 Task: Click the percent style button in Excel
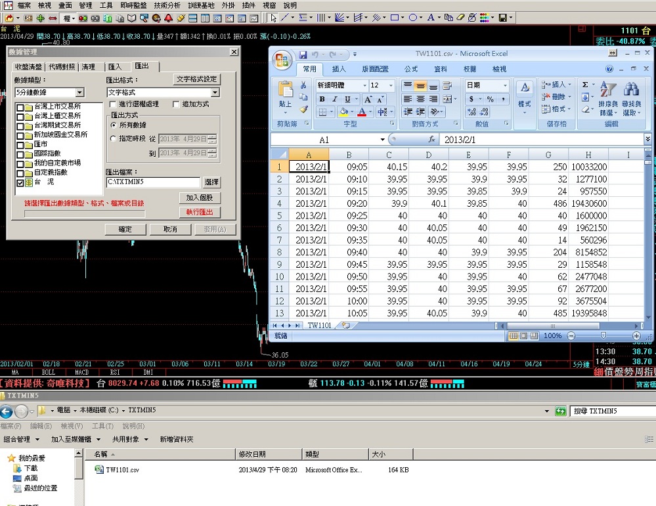point(491,99)
